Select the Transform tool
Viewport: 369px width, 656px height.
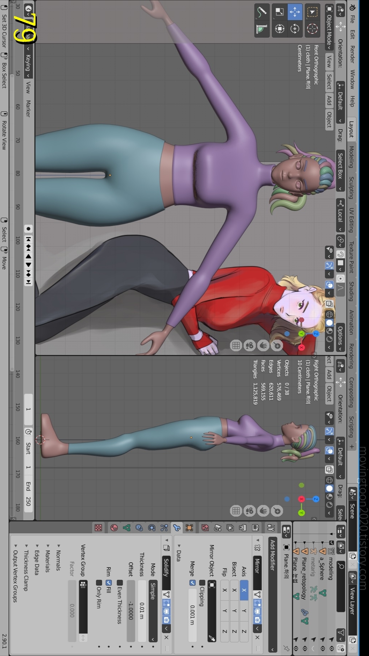coord(279,29)
